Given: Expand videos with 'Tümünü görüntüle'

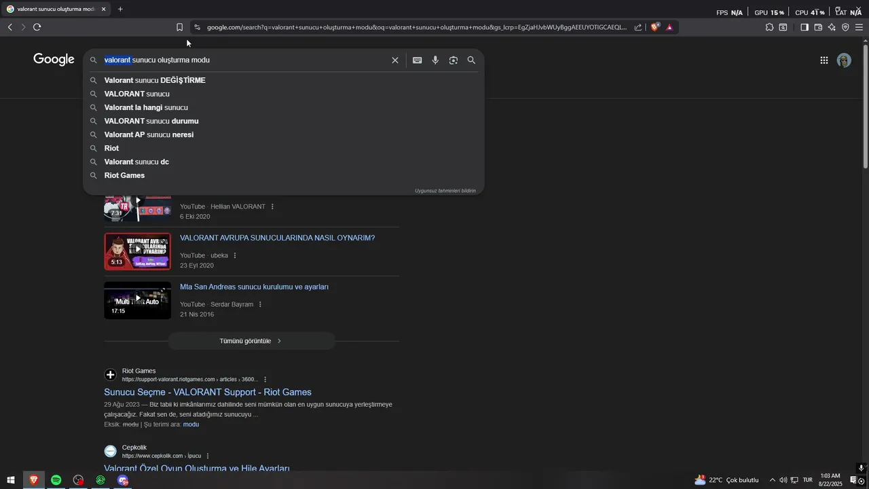Looking at the screenshot, I should tap(251, 341).
